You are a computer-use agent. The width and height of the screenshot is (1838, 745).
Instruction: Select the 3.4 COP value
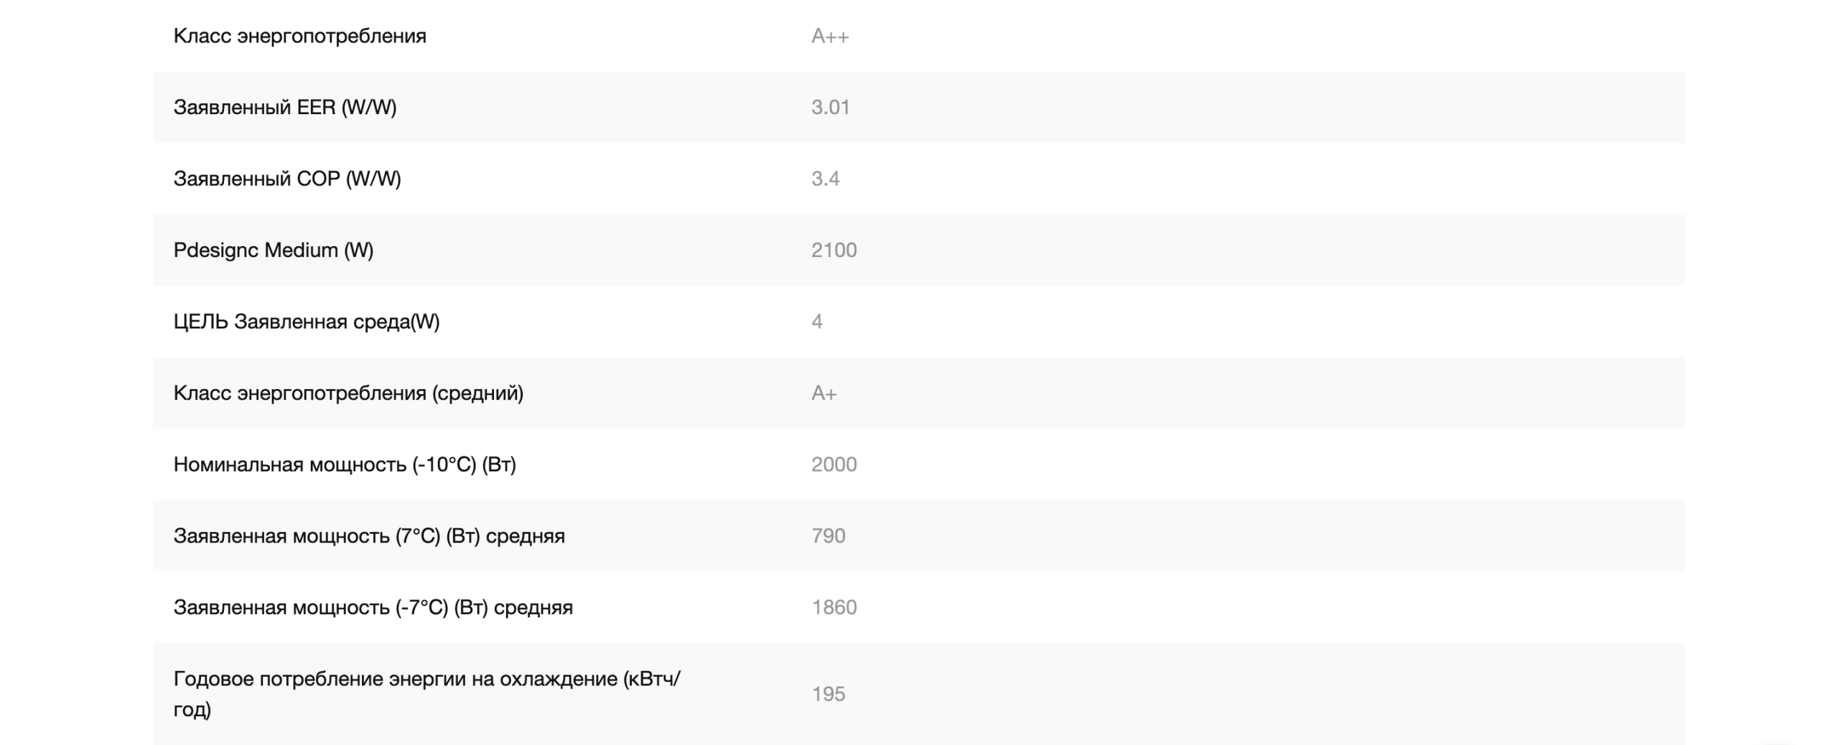826,178
